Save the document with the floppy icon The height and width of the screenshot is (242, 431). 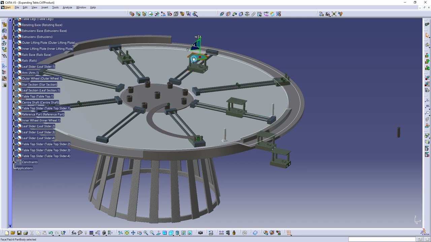click(19, 233)
